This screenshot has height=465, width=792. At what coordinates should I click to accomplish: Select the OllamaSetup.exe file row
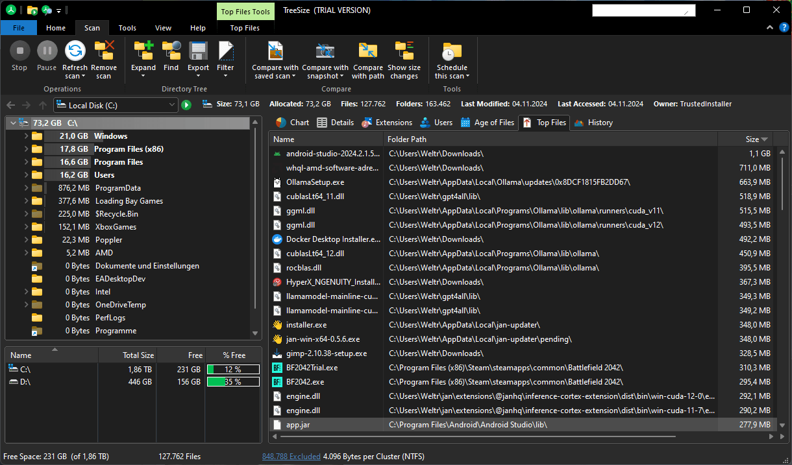(x=315, y=182)
